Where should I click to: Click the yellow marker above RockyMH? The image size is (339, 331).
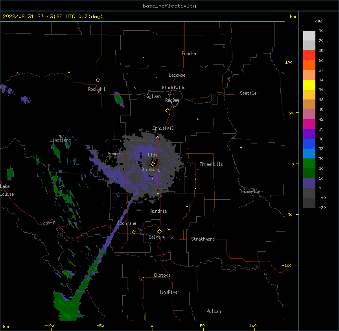98,80
